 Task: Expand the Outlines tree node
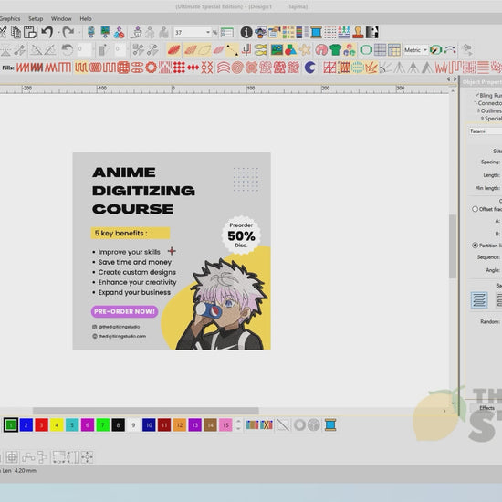pos(479,110)
